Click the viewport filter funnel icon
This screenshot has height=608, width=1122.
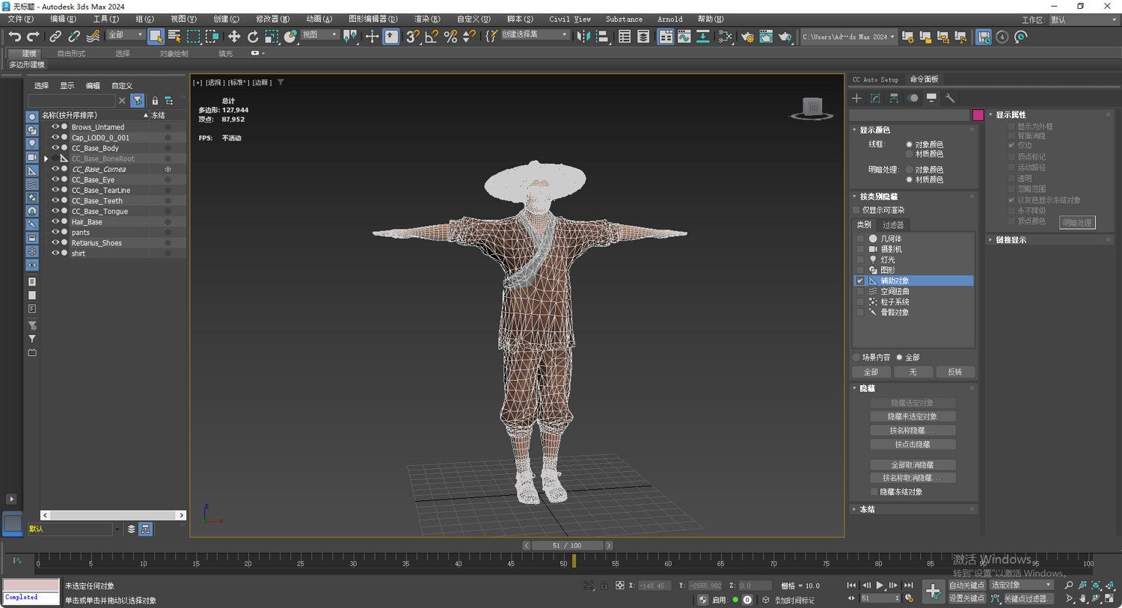280,82
